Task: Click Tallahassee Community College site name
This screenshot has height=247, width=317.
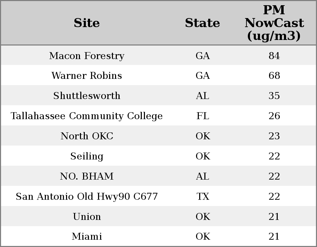Action: click(x=87, y=116)
